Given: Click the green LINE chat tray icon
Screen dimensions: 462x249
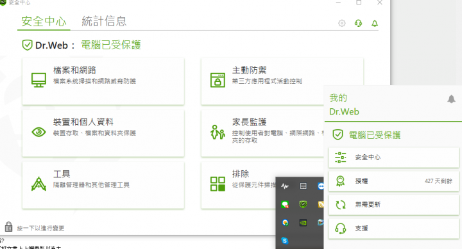Looking at the screenshot, I should 285,205.
